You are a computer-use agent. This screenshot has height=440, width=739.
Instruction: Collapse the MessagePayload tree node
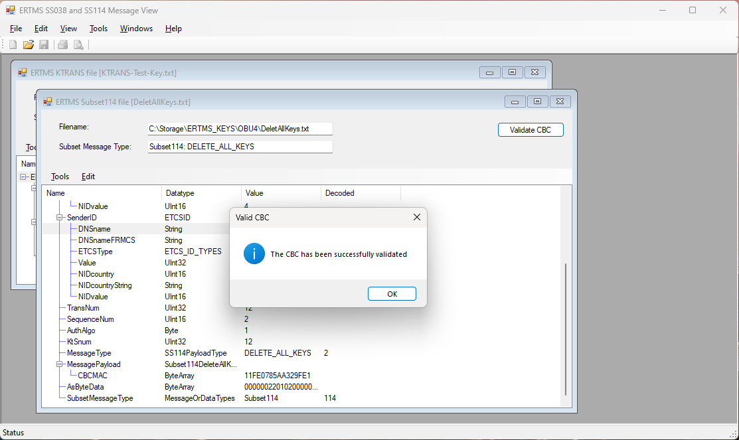[60, 364]
